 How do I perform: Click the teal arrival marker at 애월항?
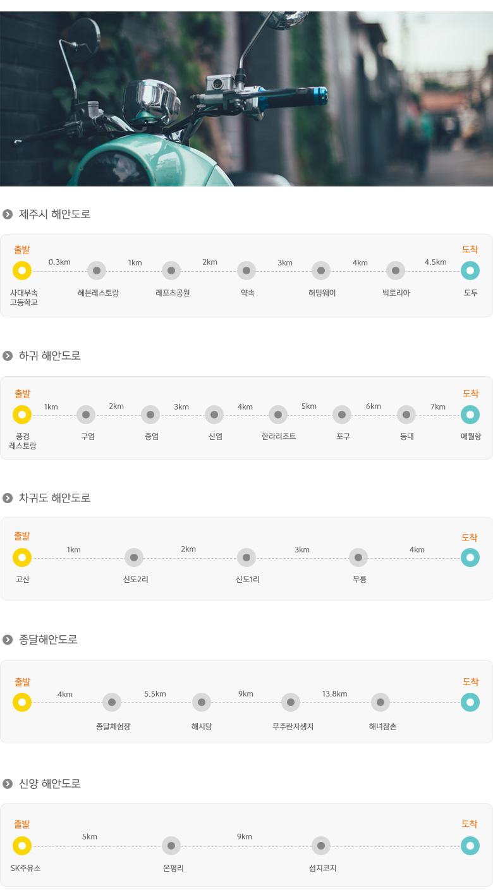[470, 415]
